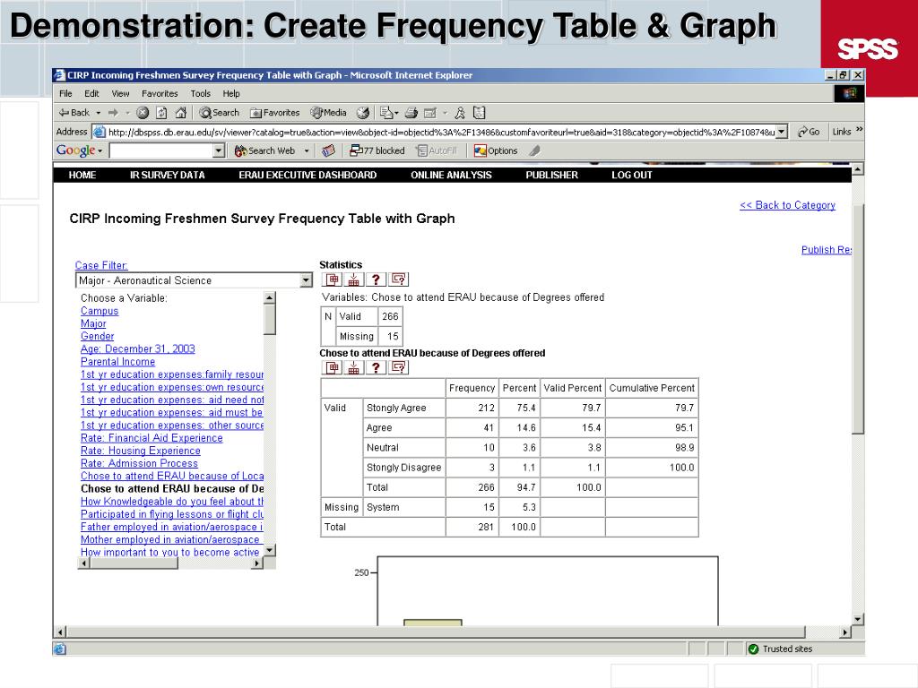Open the Tools menu
The height and width of the screenshot is (688, 918).
click(200, 93)
